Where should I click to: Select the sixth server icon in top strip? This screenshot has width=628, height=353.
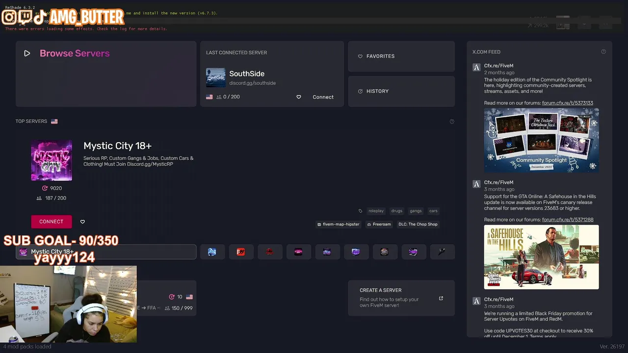coord(356,252)
